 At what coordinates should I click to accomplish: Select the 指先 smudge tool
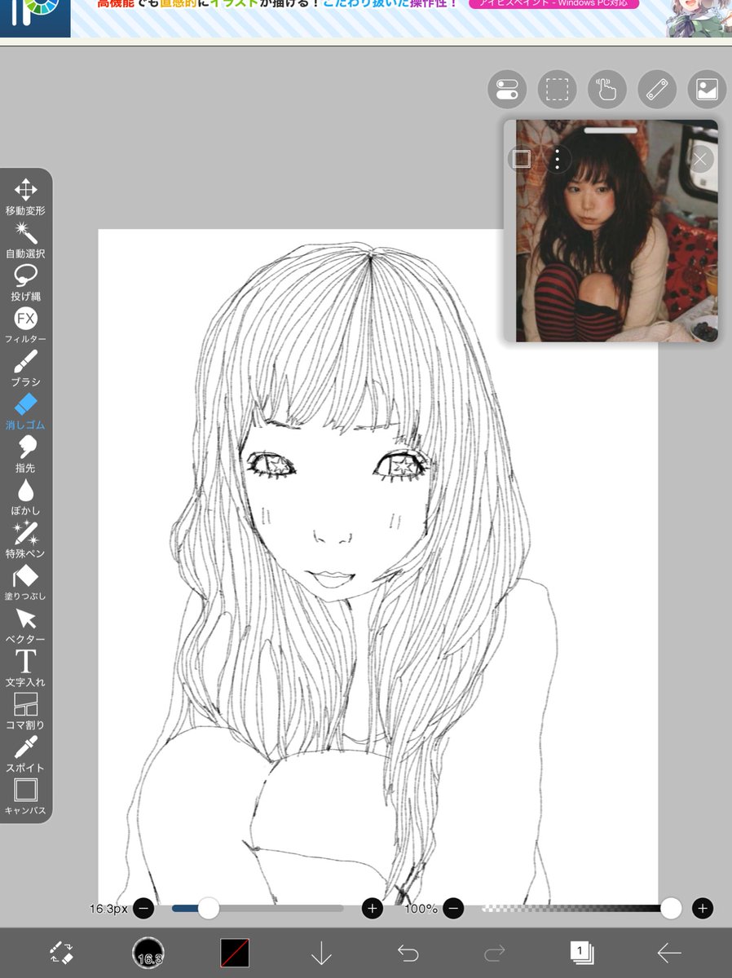(x=25, y=455)
